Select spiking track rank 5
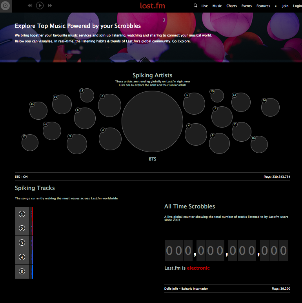 [x=22, y=272]
